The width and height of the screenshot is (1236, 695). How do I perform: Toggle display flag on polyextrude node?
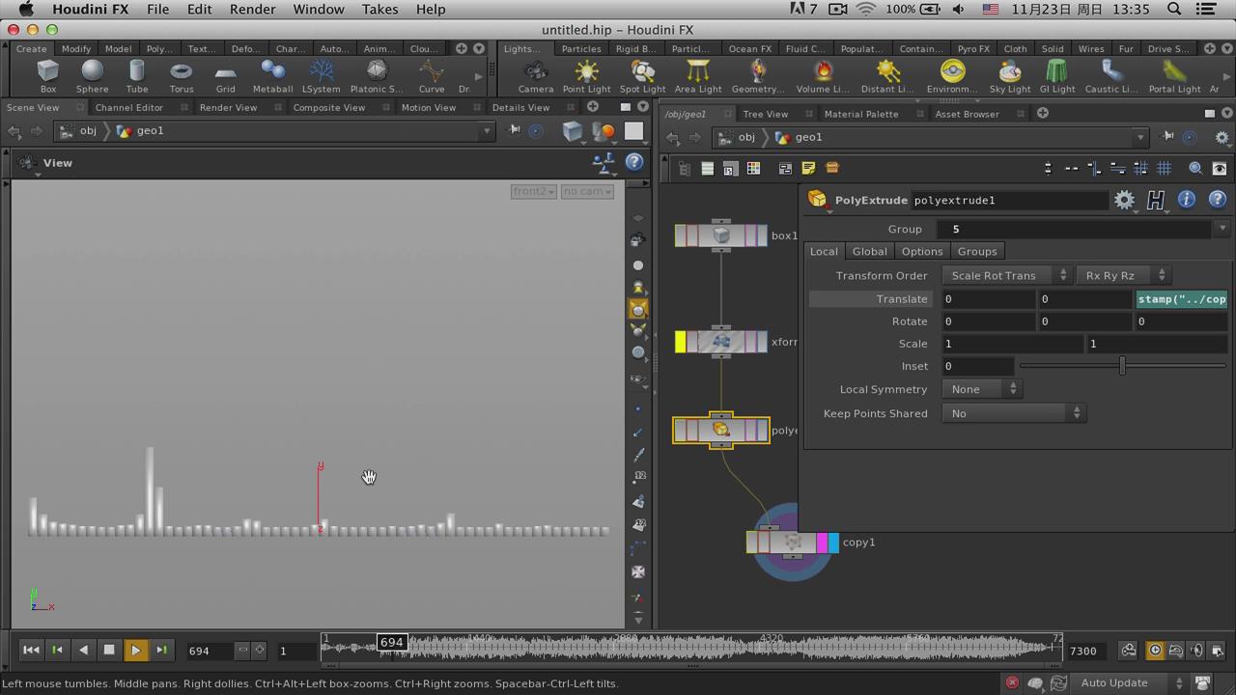click(761, 431)
